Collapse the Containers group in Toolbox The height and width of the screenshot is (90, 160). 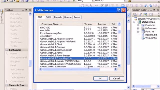[x=7, y=50]
